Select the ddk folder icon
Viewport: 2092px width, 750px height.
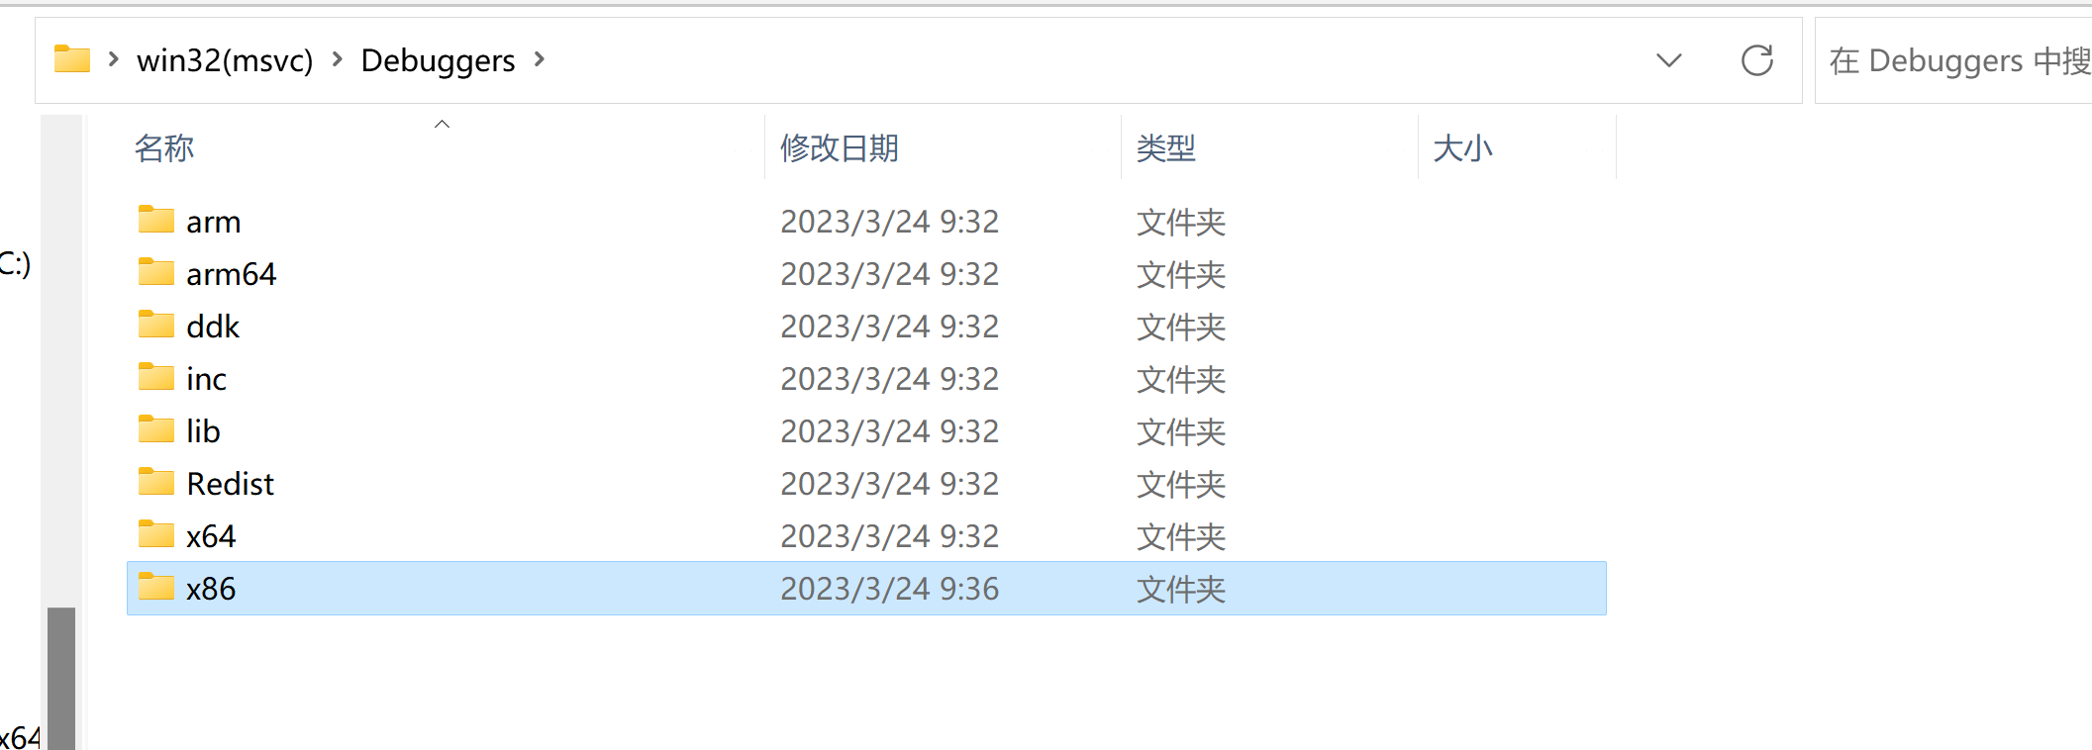tap(155, 325)
